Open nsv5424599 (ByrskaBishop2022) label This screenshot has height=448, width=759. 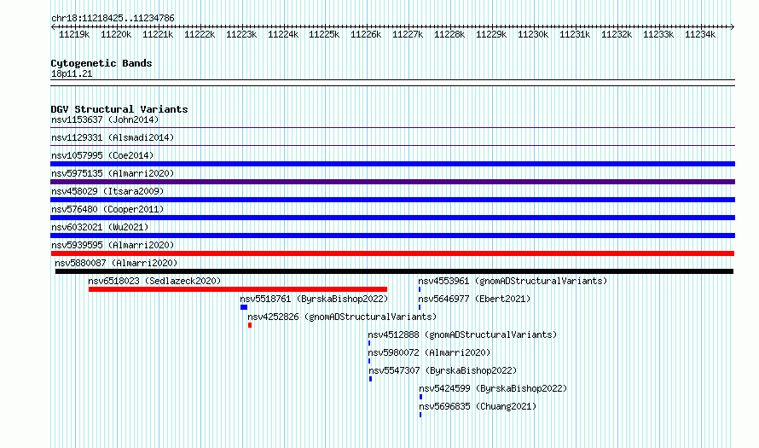click(x=493, y=388)
